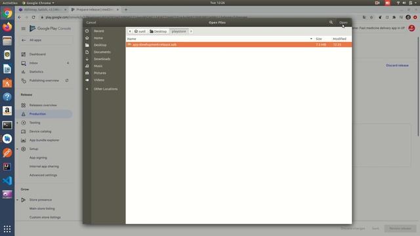Open Activities overview in top bar

[x=10, y=3]
